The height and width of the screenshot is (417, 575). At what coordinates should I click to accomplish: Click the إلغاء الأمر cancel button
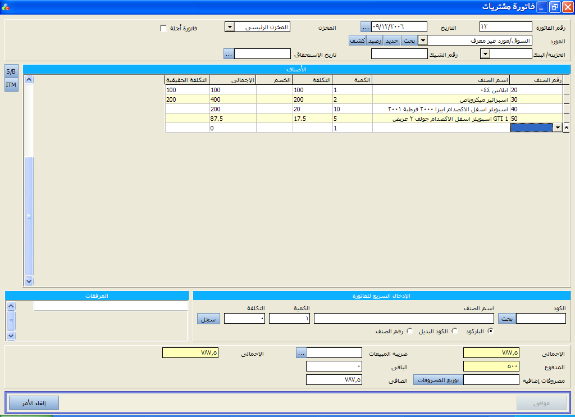34,403
